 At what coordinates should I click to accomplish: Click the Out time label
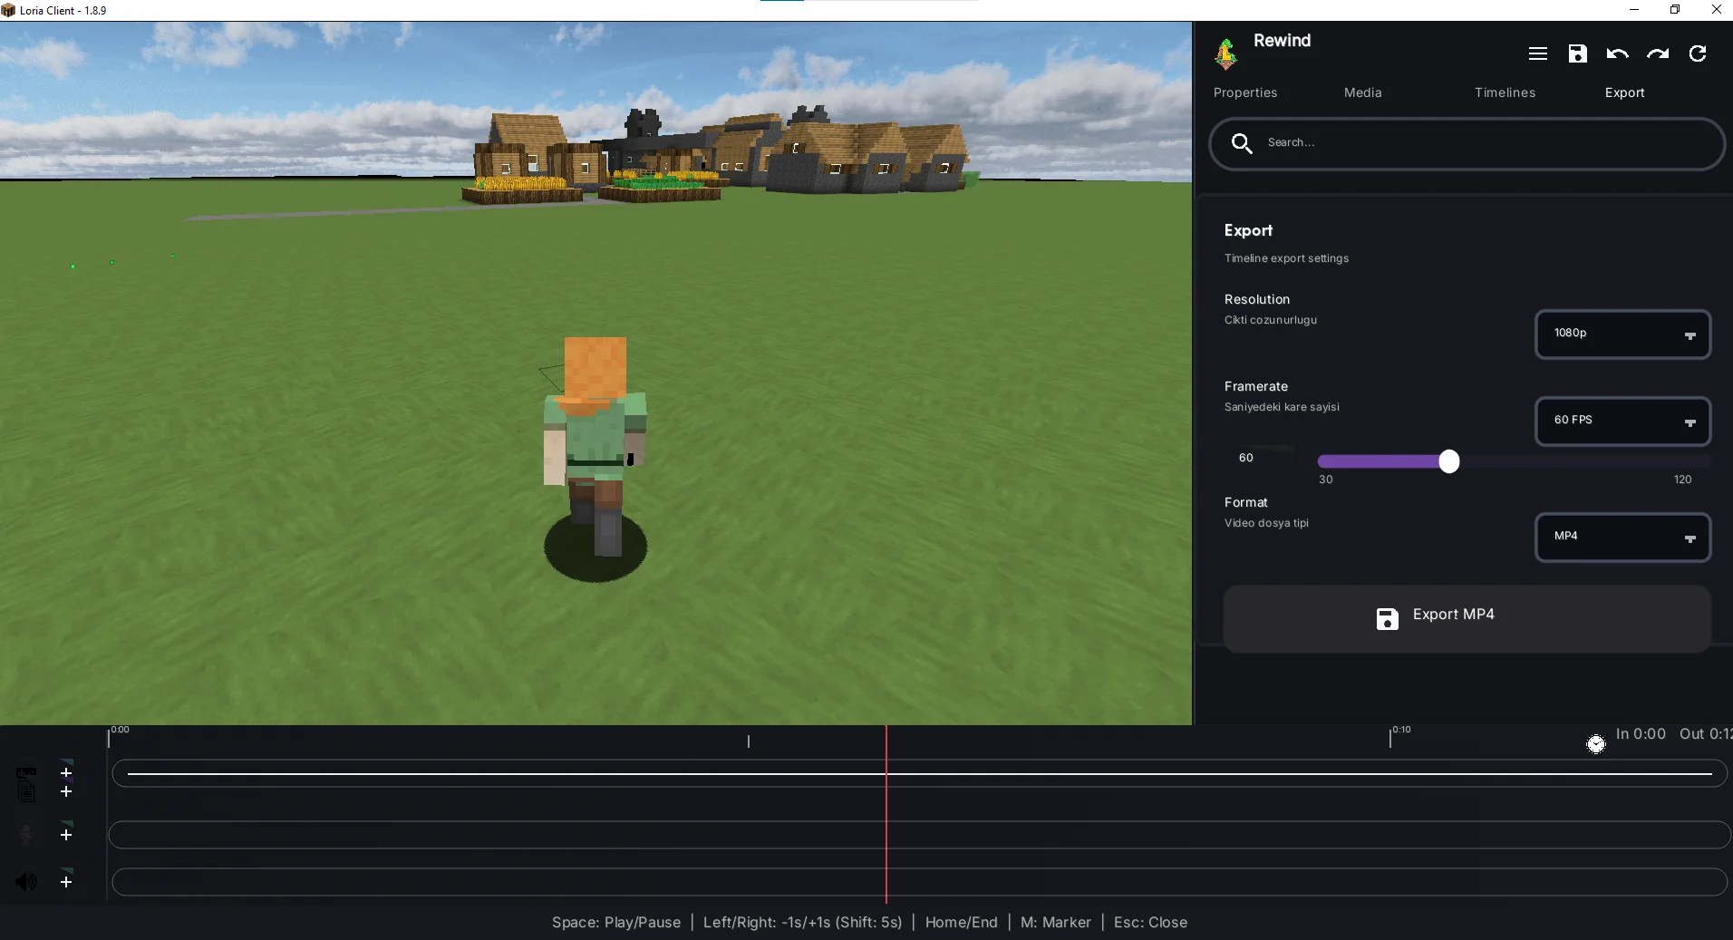pyautogui.click(x=1706, y=734)
